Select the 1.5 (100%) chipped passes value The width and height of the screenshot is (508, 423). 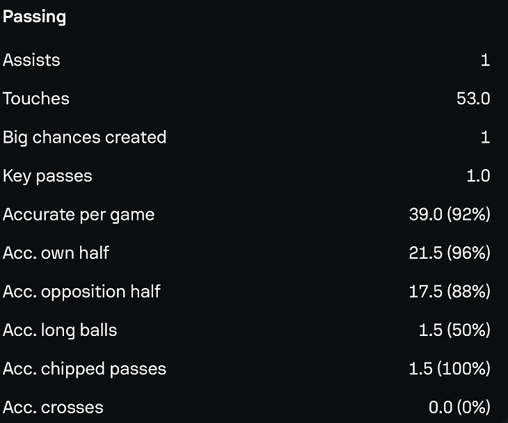pos(450,368)
